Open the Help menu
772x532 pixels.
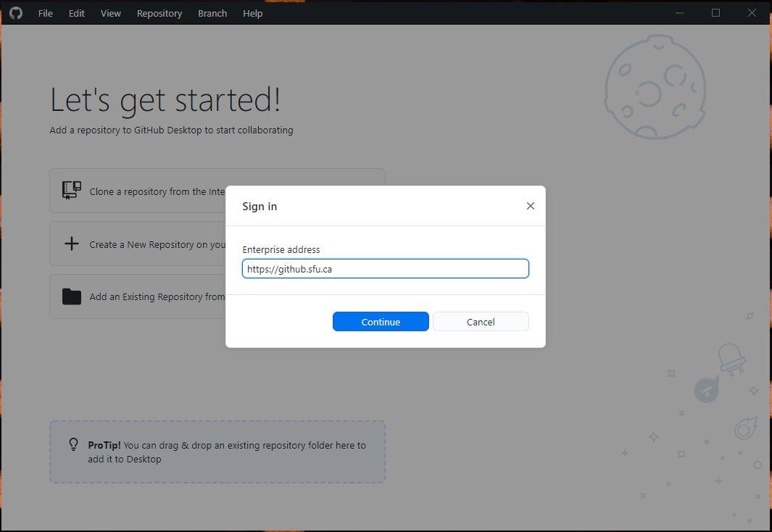tap(252, 13)
